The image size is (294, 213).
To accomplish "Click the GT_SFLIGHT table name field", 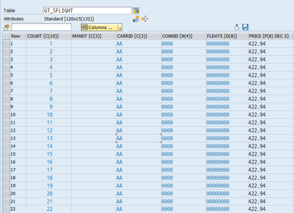I will (x=87, y=11).
